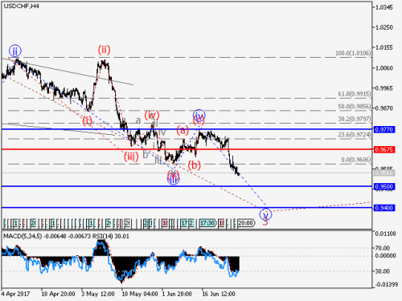Select the red (i) wave label
Screen dimensions: 402x301
tap(87, 121)
